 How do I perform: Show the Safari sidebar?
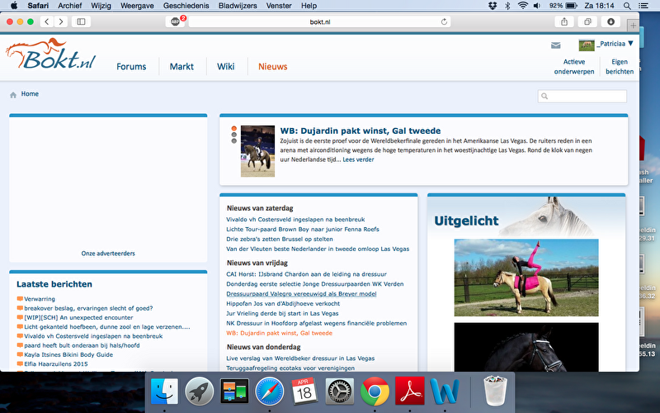coord(81,21)
